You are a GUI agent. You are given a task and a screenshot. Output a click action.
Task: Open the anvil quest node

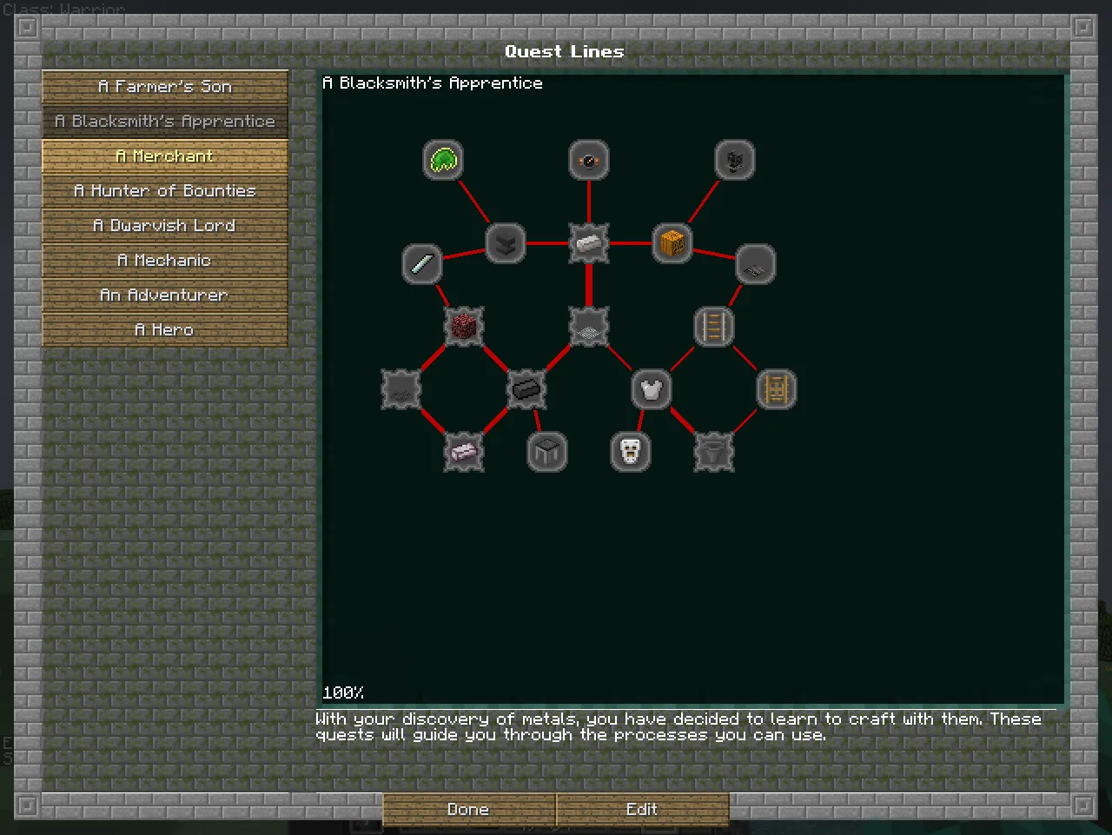[506, 243]
